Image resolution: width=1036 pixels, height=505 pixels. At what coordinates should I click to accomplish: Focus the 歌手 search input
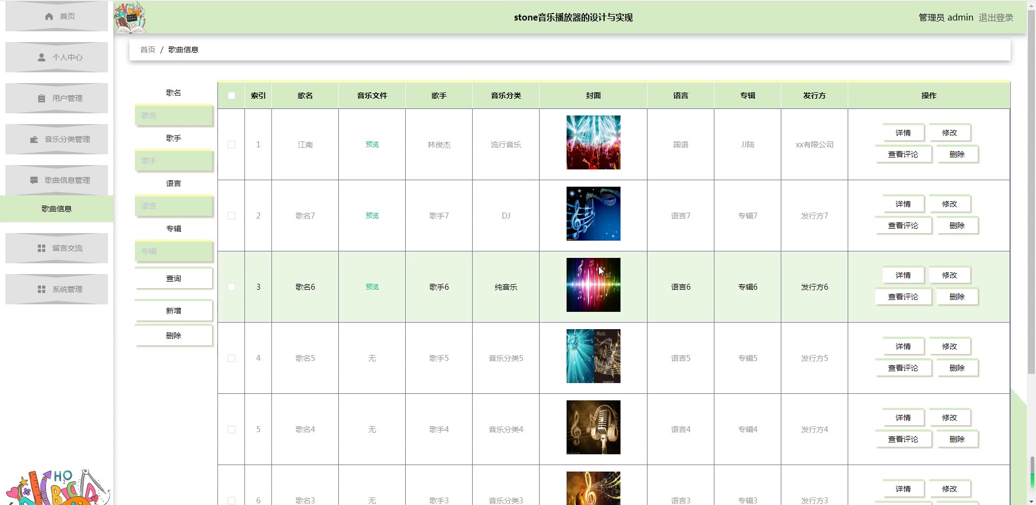(174, 161)
